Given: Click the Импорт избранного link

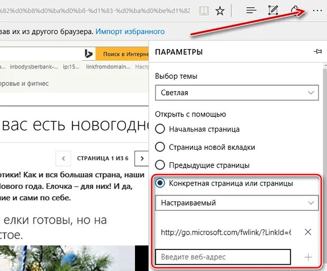Looking at the screenshot, I should click(130, 32).
